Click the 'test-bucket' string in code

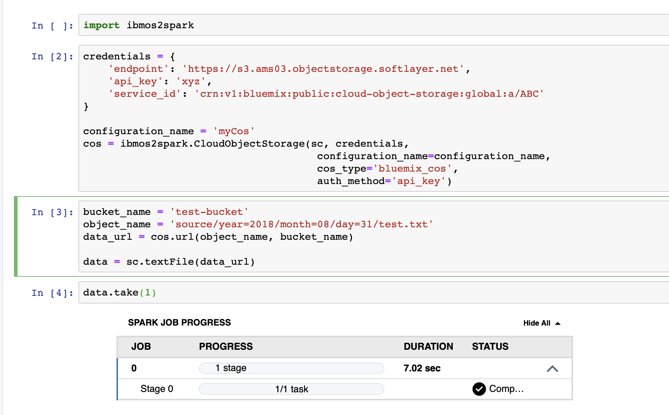point(209,212)
